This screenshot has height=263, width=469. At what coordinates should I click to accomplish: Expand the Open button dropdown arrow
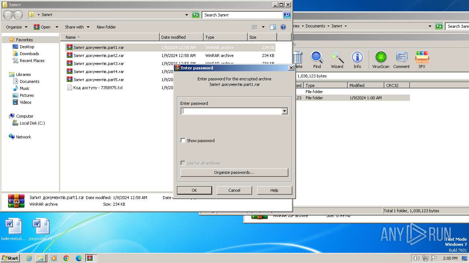[x=57, y=27]
